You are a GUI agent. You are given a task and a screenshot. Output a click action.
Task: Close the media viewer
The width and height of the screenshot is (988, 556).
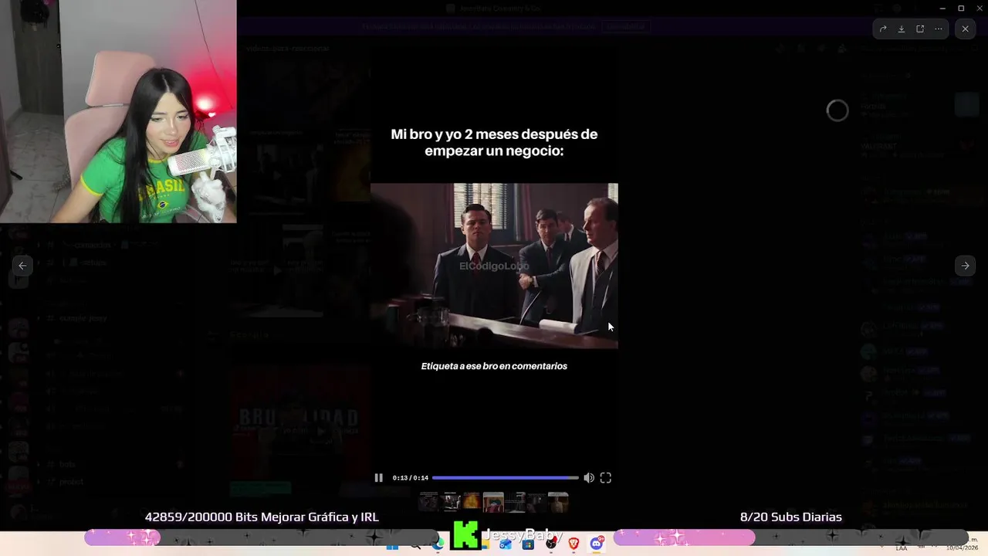coord(966,29)
